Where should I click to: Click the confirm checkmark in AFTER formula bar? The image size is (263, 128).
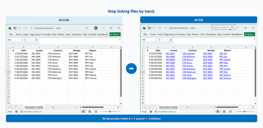[x=167, y=40]
